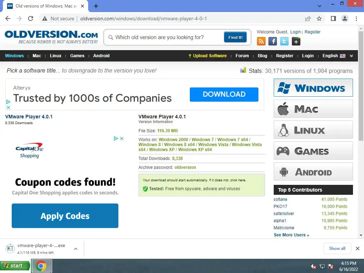The height and width of the screenshot is (273, 364).
Task: Click Login in the black nav bar
Action: tap(308, 56)
